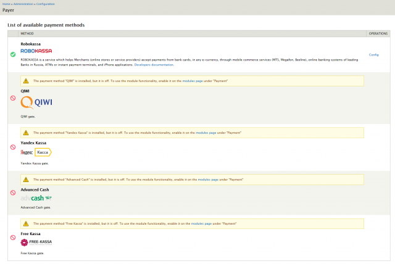Click the disabled status icon for Advanced Cash
395x266 pixels.
coord(13,193)
